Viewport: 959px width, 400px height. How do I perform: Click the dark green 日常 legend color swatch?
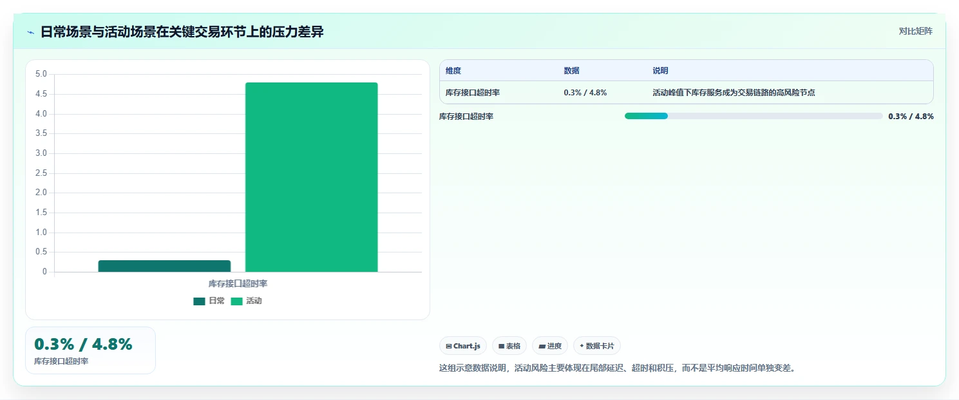(199, 301)
